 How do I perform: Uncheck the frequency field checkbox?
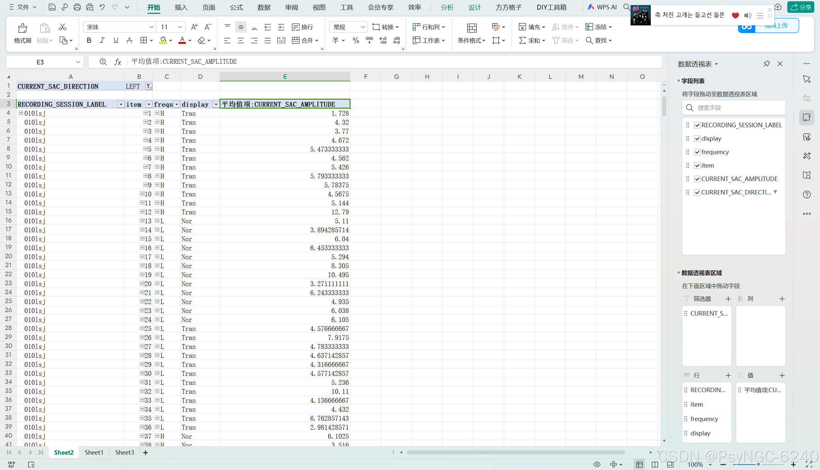697,152
